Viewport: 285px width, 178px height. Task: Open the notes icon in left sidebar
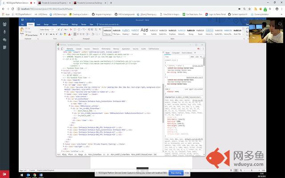(x=4, y=48)
